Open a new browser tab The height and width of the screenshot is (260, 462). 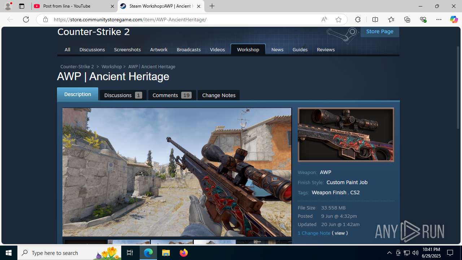coord(212,6)
